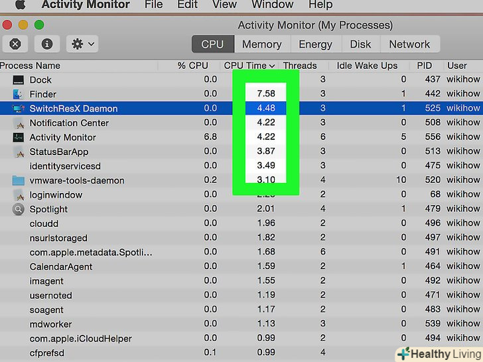Select the StatusBarApp process name
This screenshot has width=483, height=362.
pyautogui.click(x=59, y=152)
